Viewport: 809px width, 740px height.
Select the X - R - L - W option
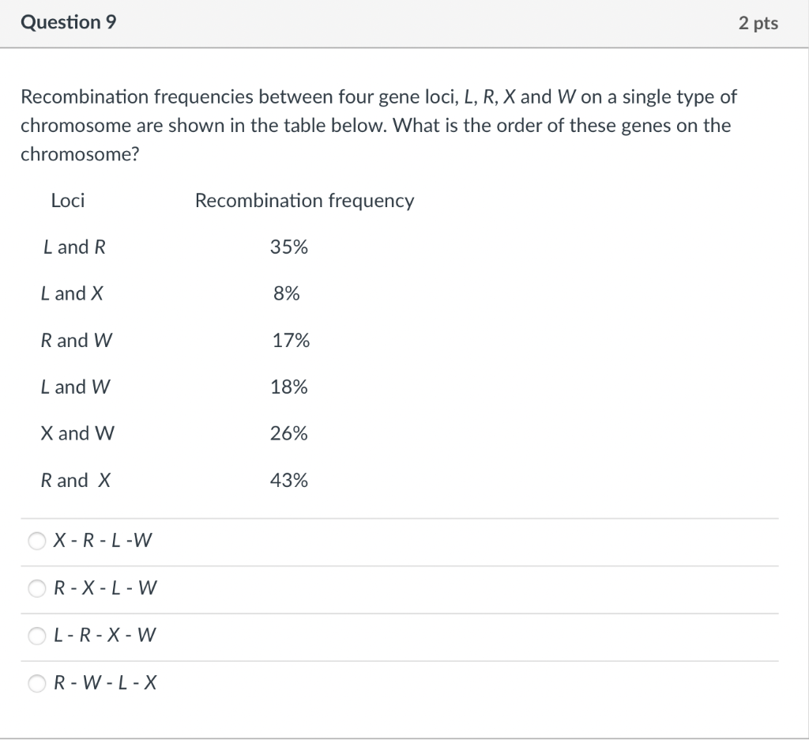(x=36, y=541)
